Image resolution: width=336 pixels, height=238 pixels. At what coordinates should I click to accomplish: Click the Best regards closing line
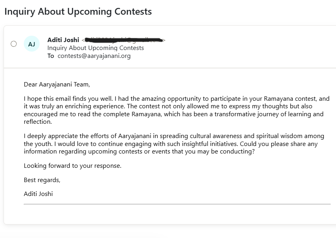(42, 180)
